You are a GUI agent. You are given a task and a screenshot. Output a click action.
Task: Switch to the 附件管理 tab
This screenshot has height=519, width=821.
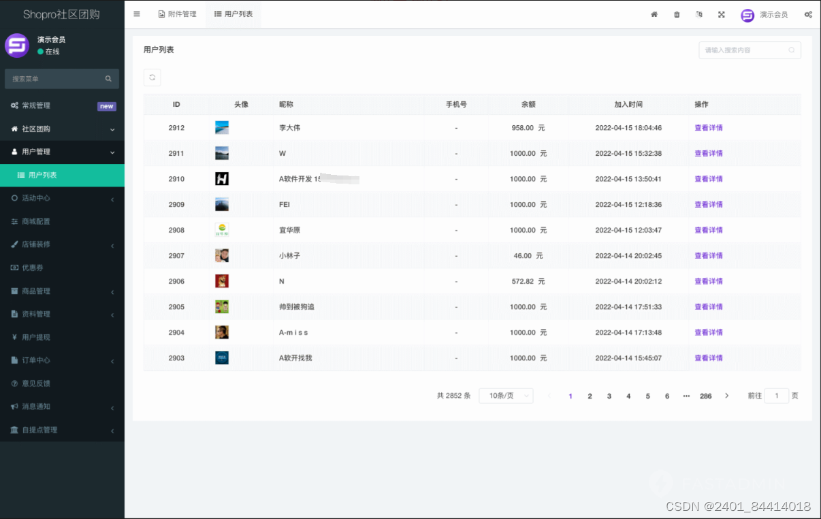[177, 14]
